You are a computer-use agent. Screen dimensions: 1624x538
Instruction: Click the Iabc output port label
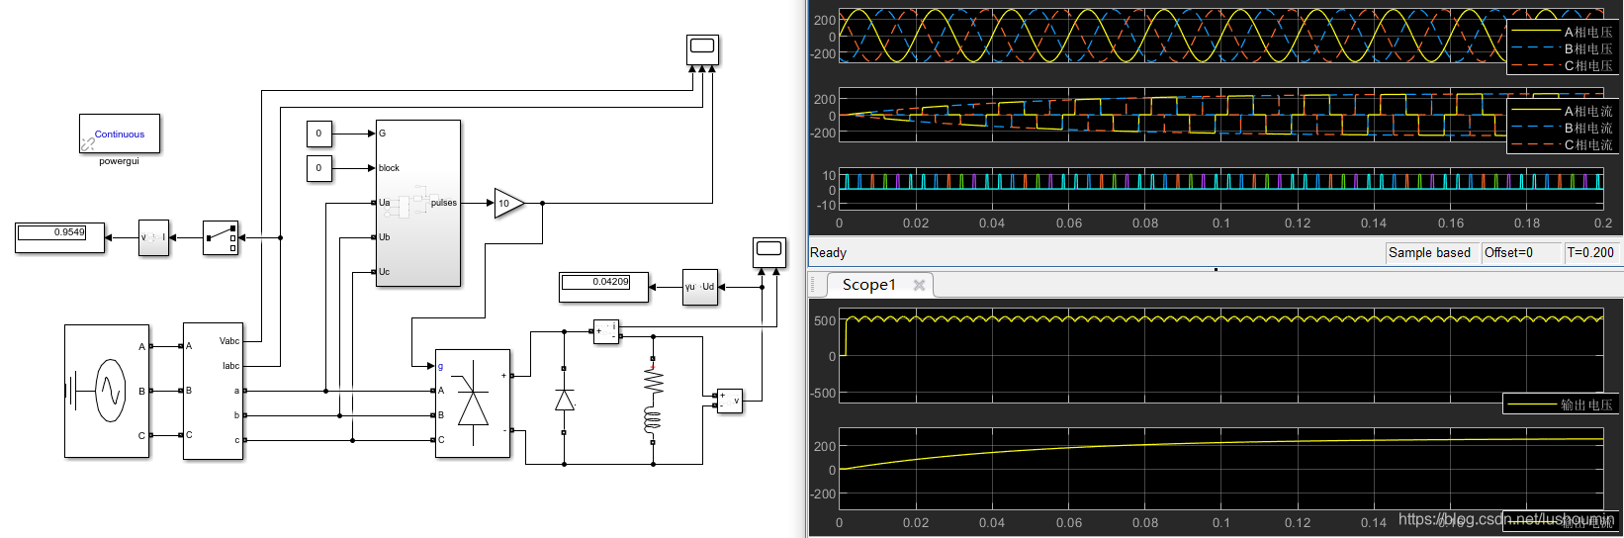pyautogui.click(x=230, y=366)
